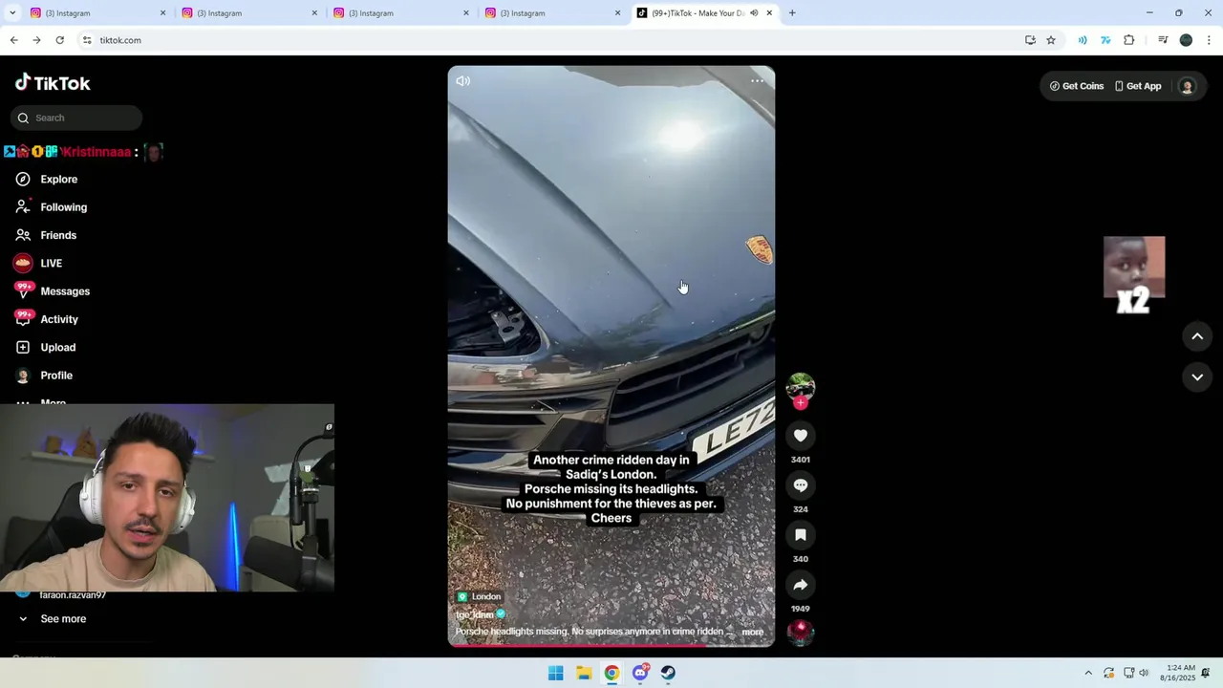Open Discord from the taskbar
The height and width of the screenshot is (688, 1223).
coord(640,673)
